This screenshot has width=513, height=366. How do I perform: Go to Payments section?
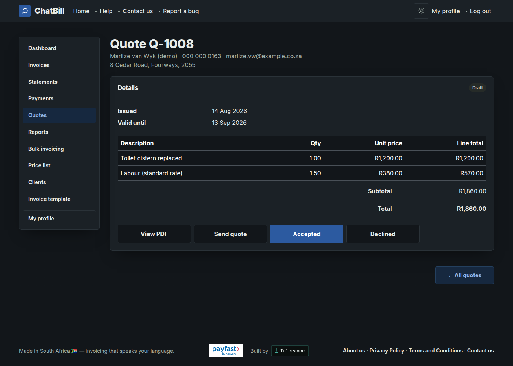(x=59, y=98)
